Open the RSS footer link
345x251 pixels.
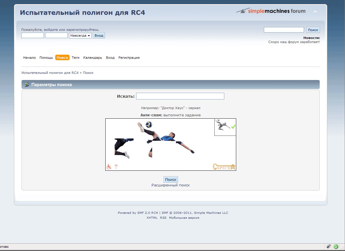coord(163,218)
